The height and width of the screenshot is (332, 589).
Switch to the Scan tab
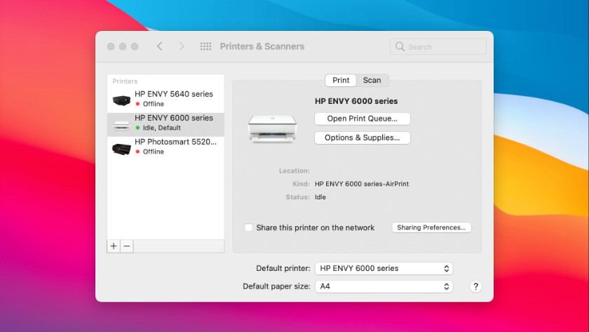[372, 81]
